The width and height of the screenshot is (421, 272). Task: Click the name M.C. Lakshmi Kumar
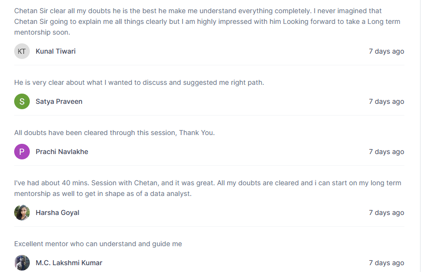click(69, 263)
